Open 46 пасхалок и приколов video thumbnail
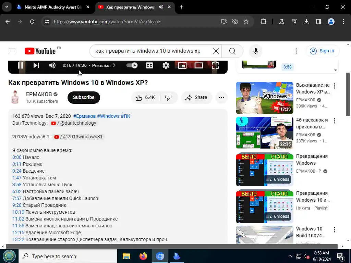Screen dimensions: 351x263 click(264, 133)
